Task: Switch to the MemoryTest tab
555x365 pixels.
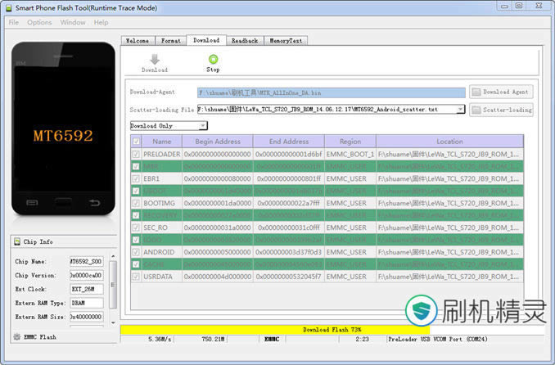Action: coord(285,40)
